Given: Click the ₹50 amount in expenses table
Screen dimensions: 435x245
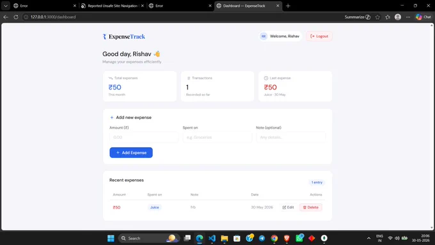Looking at the screenshot, I should 116,207.
